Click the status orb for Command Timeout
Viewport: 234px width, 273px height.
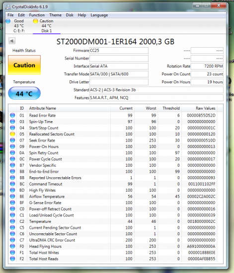coord(12,184)
